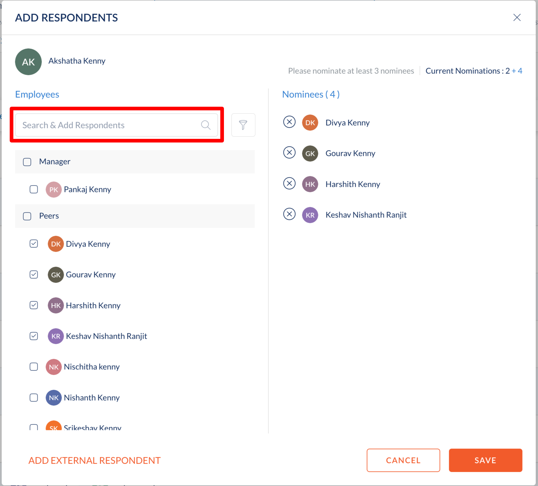This screenshot has width=538, height=486.
Task: Focus the Search & Add Respondents field
Action: [117, 125]
